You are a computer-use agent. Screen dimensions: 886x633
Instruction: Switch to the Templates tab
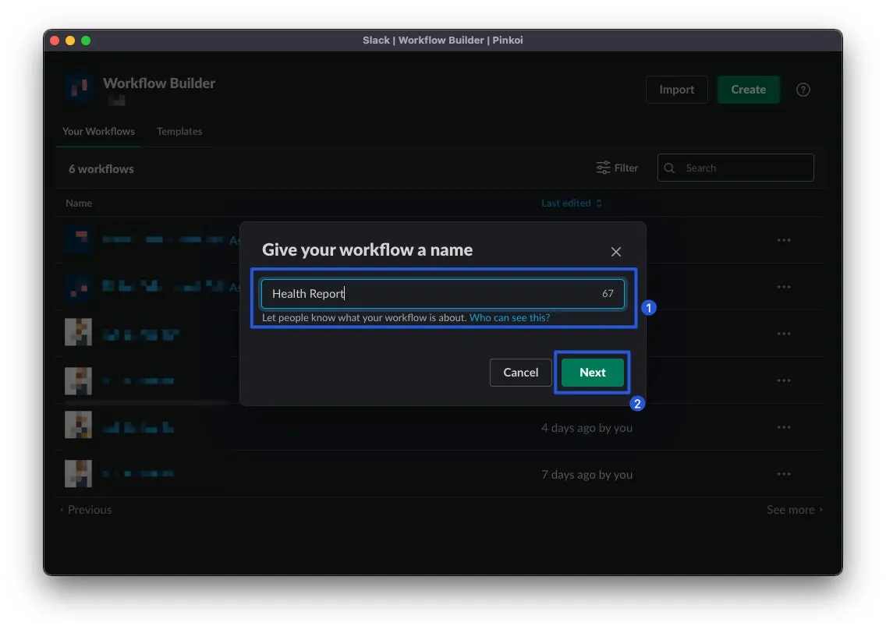[179, 131]
